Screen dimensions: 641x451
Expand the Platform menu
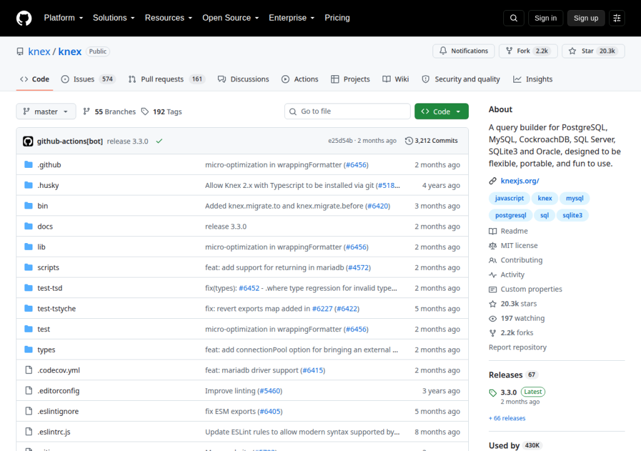[x=64, y=18]
